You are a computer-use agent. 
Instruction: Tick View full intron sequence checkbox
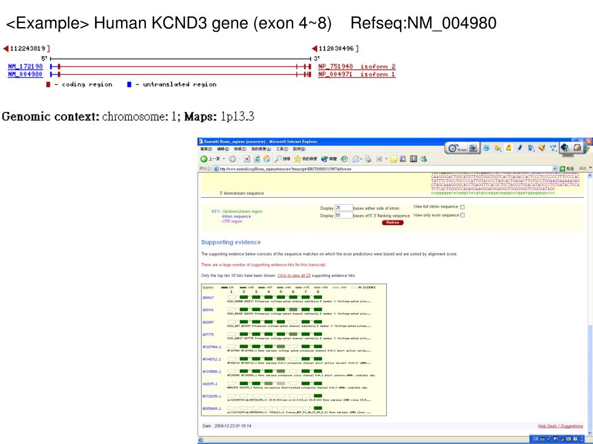[x=462, y=208]
